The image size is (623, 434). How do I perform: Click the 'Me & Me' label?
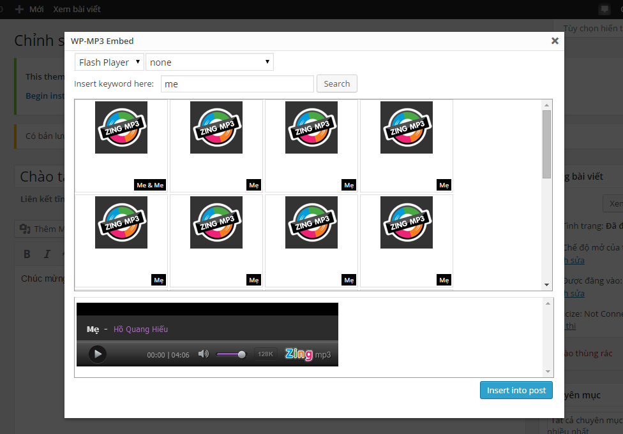coord(150,185)
